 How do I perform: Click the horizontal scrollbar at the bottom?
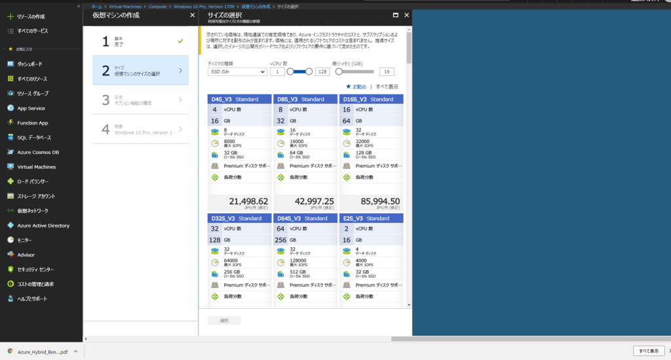[531, 338]
